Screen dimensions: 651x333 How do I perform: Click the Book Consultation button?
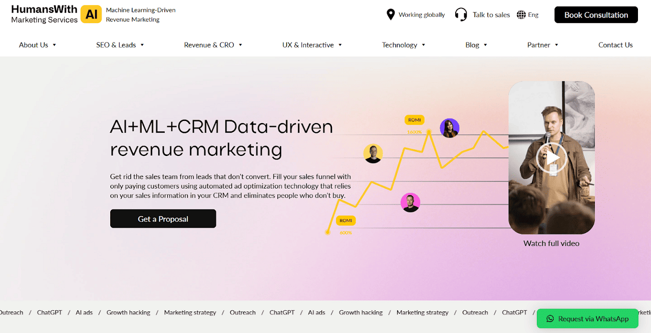coord(596,15)
